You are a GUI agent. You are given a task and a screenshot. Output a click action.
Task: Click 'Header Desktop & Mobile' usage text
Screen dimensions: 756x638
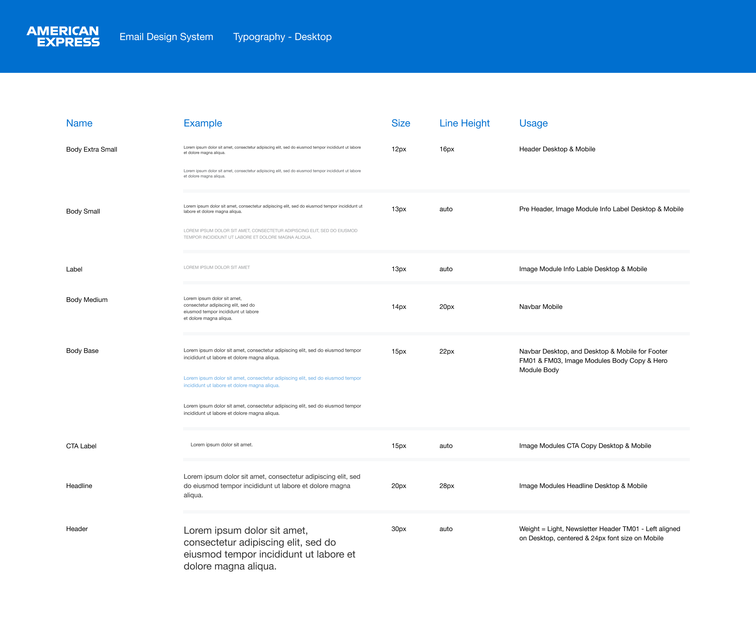tap(557, 149)
